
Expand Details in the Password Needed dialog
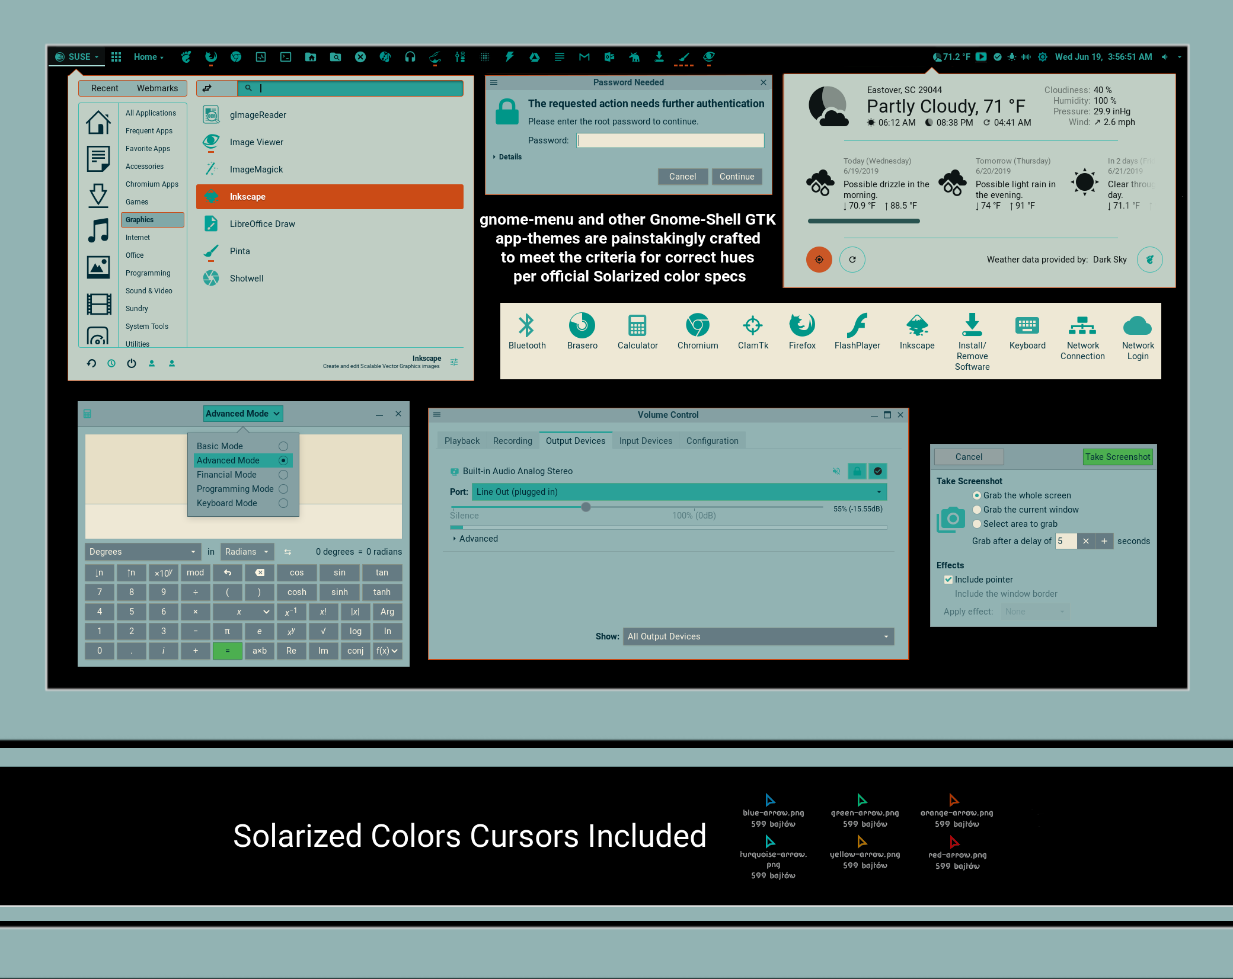point(507,157)
